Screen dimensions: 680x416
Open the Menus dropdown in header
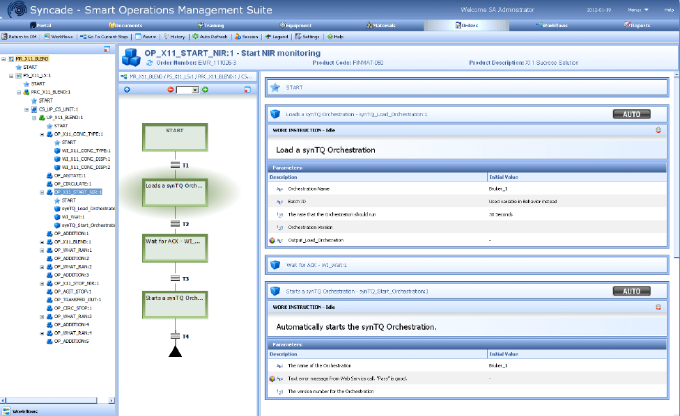pos(638,10)
